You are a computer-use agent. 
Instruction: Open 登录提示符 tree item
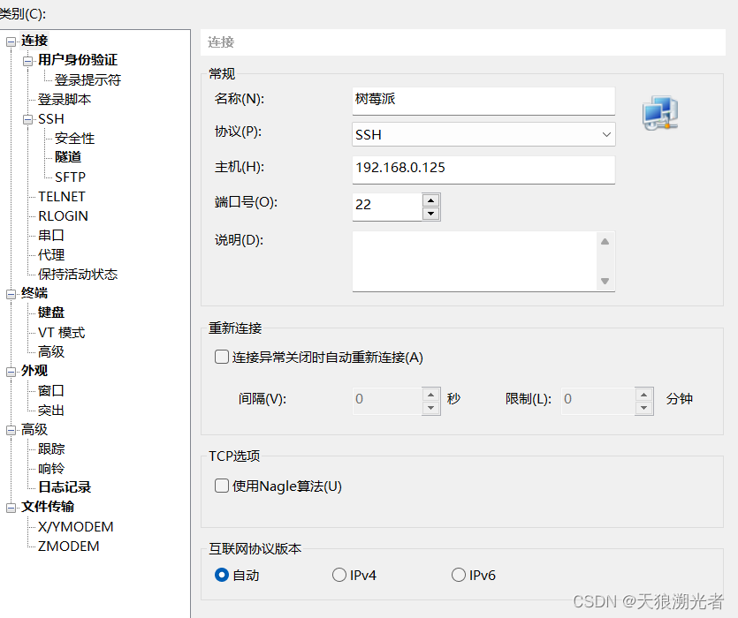(x=88, y=80)
